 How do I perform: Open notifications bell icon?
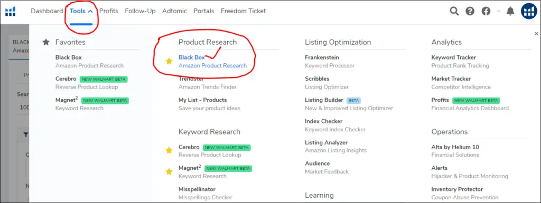tap(510, 12)
